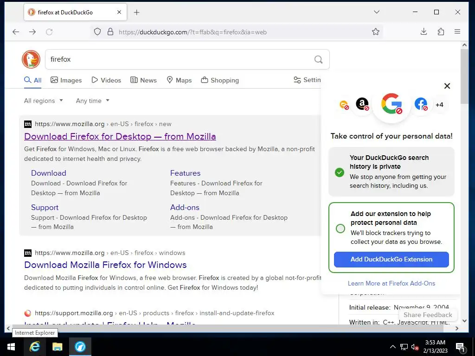Click the padlock site info icon
The height and width of the screenshot is (356, 475).
point(110,32)
